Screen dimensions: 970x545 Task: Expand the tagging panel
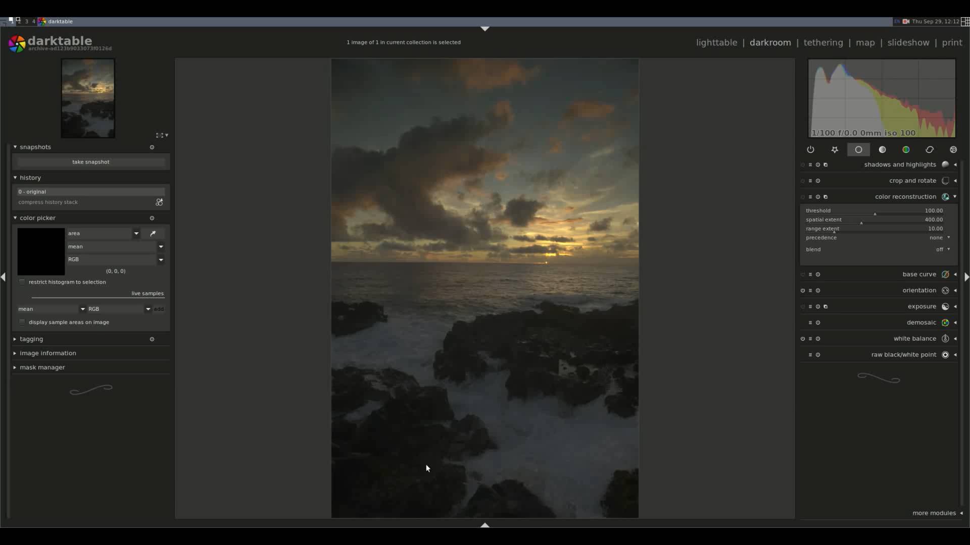tap(31, 339)
